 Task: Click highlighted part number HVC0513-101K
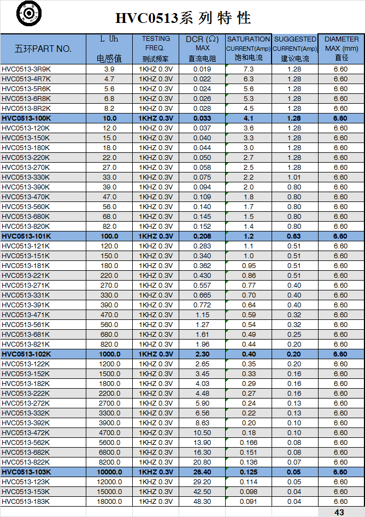tap(26, 236)
